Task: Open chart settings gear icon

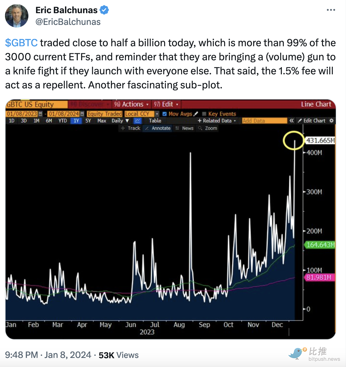Action: [331, 121]
